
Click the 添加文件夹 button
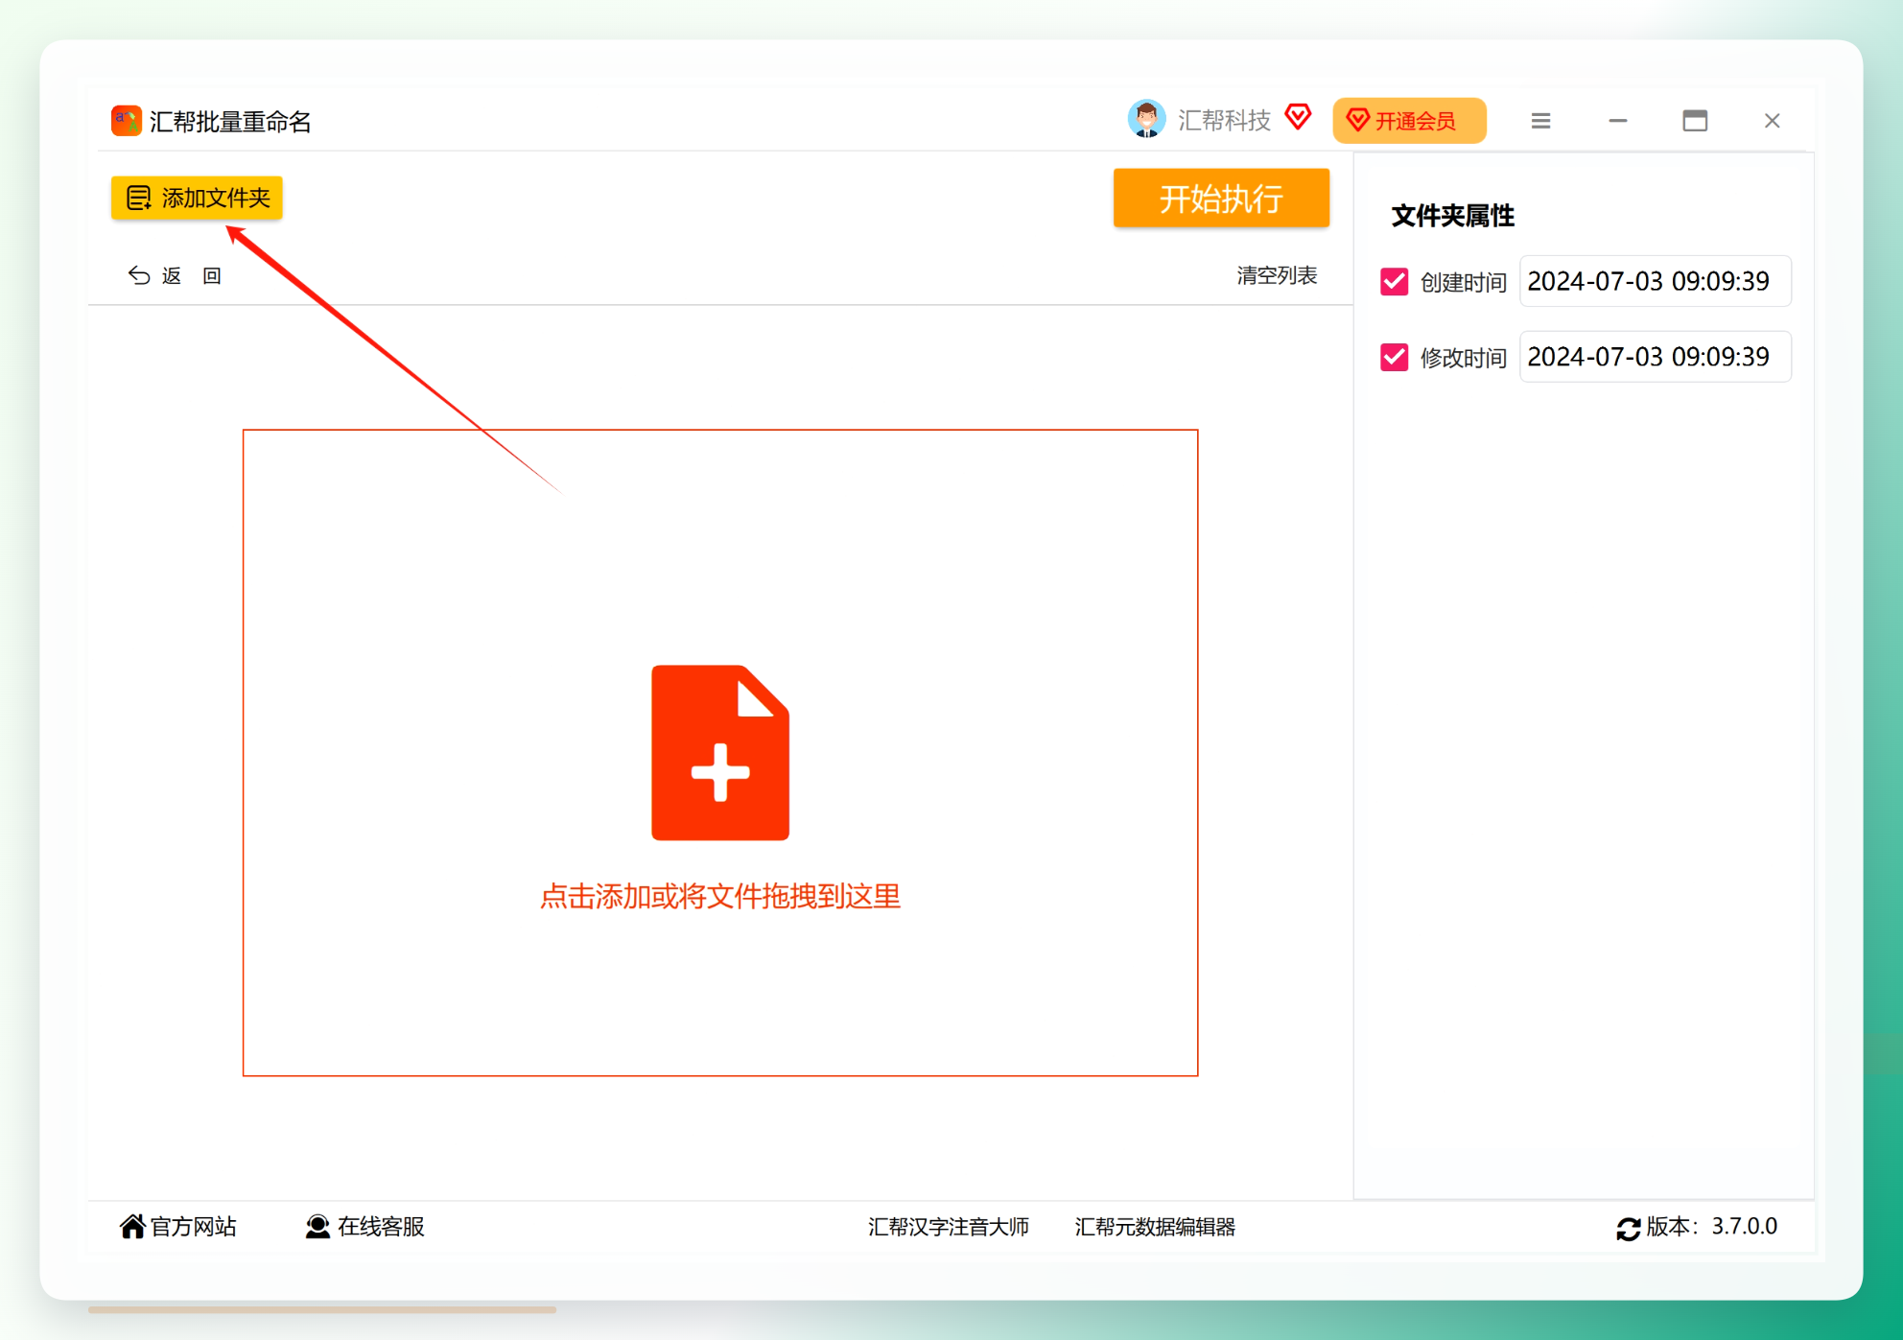point(197,198)
